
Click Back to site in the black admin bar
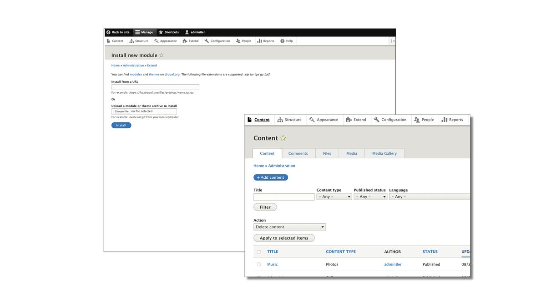[118, 32]
